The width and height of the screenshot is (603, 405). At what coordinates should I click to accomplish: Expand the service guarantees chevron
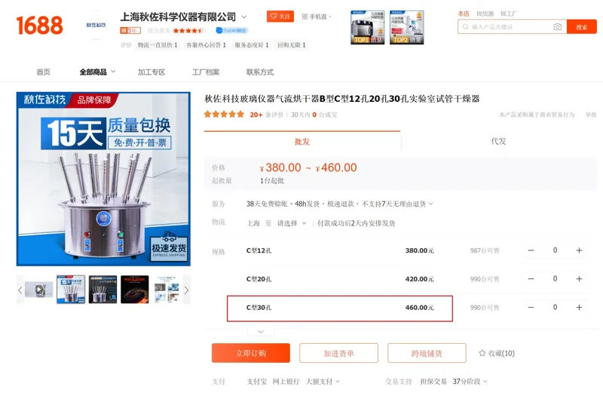[430, 204]
